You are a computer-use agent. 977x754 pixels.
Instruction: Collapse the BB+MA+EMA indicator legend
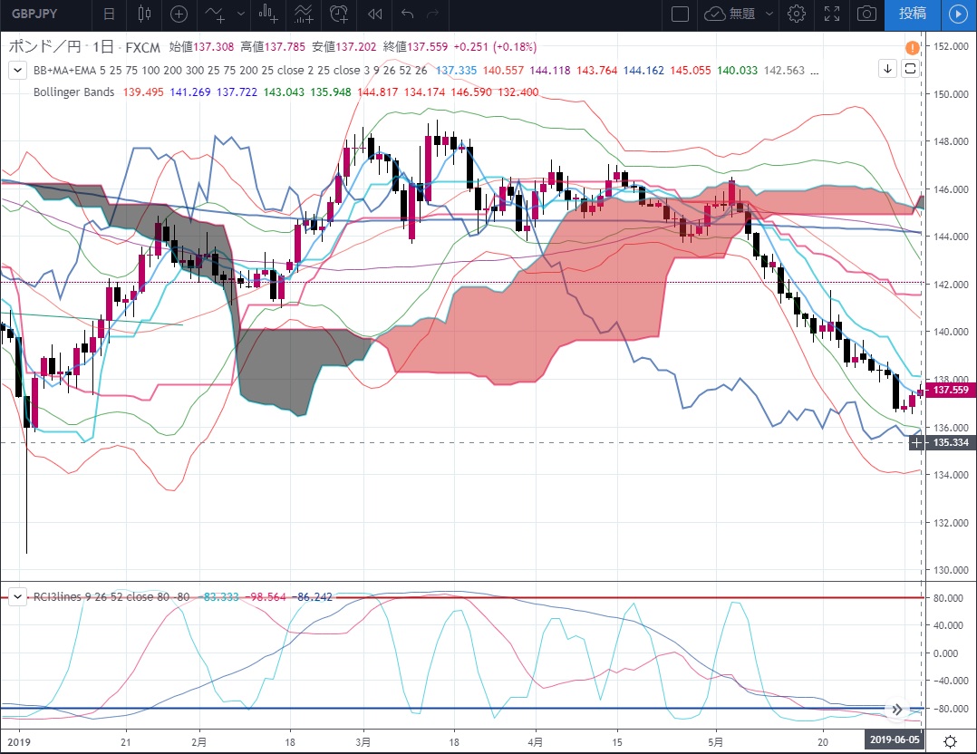tap(17, 71)
